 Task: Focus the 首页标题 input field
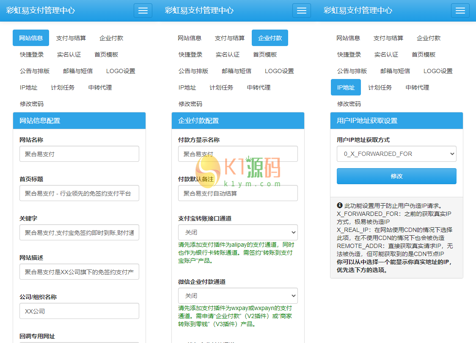pos(79,193)
